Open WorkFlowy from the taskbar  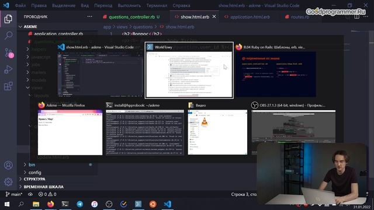click(x=138, y=204)
